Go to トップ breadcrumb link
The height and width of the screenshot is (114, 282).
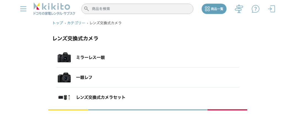click(x=58, y=23)
